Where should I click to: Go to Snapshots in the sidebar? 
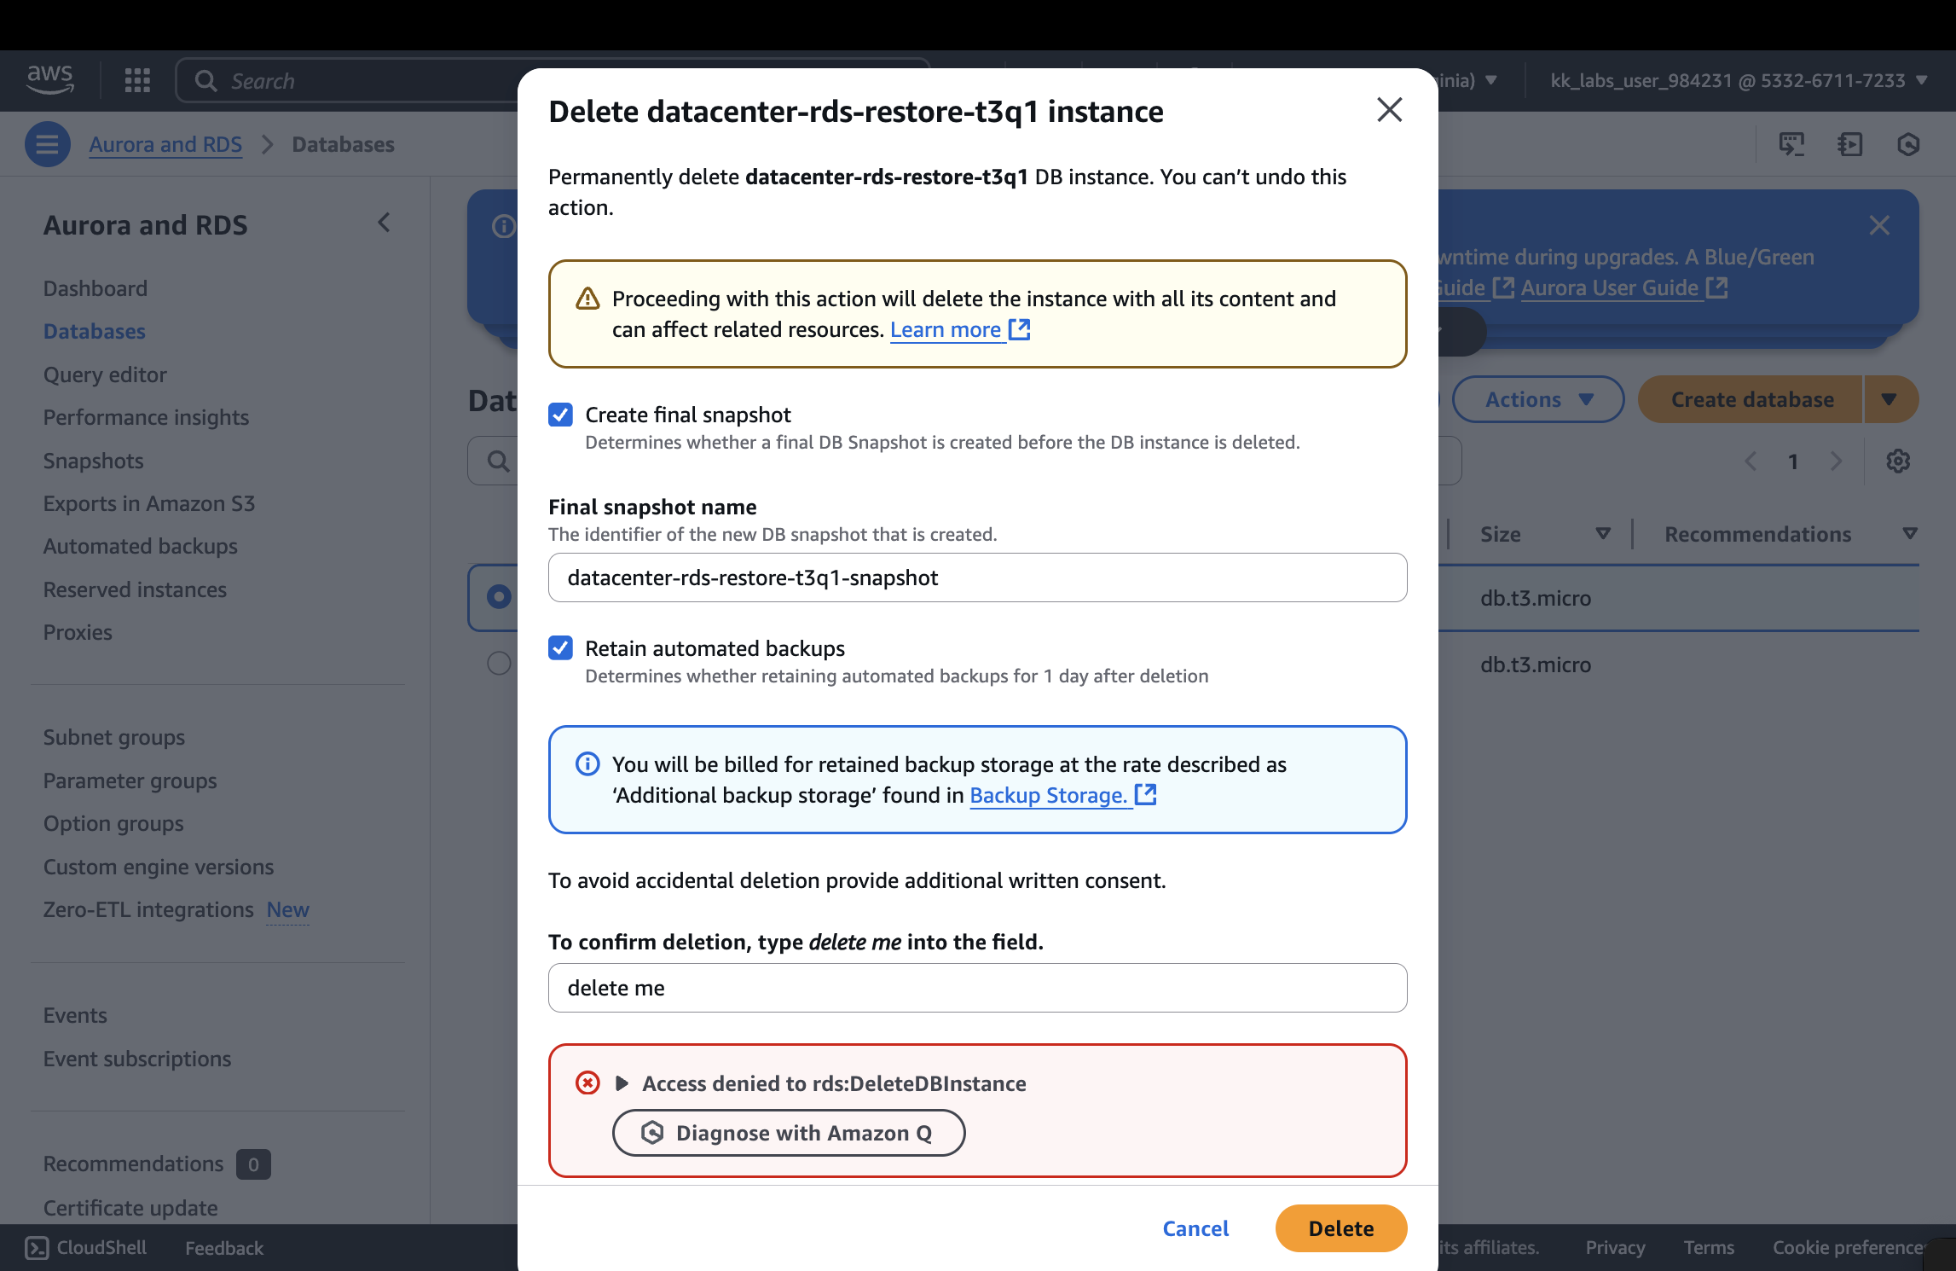click(x=93, y=461)
